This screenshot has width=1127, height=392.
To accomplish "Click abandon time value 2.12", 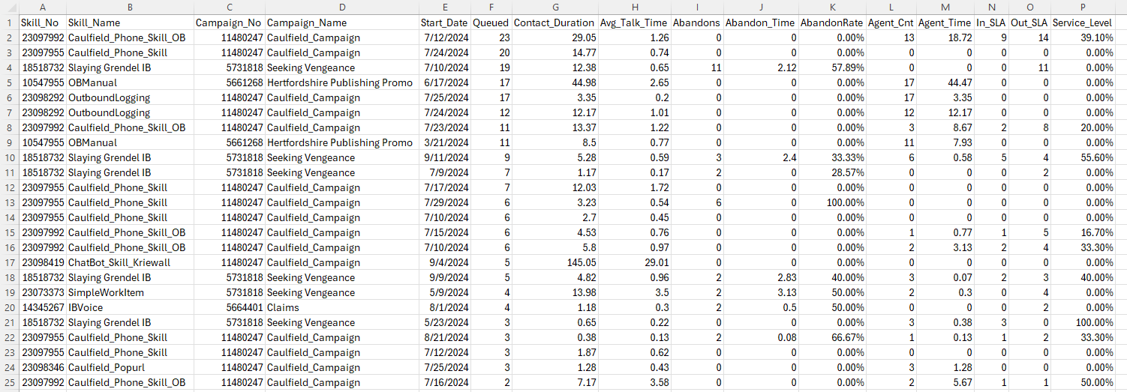I will pyautogui.click(x=762, y=67).
